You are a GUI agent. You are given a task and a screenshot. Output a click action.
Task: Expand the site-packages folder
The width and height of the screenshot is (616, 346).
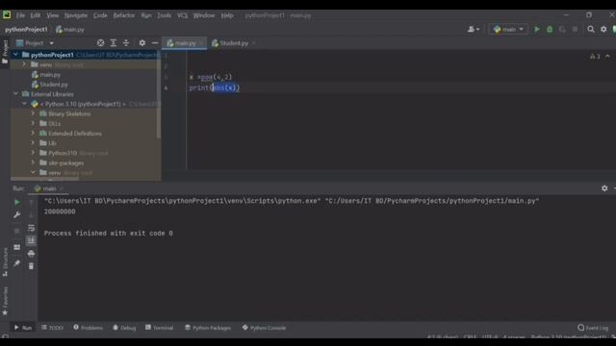(33, 162)
